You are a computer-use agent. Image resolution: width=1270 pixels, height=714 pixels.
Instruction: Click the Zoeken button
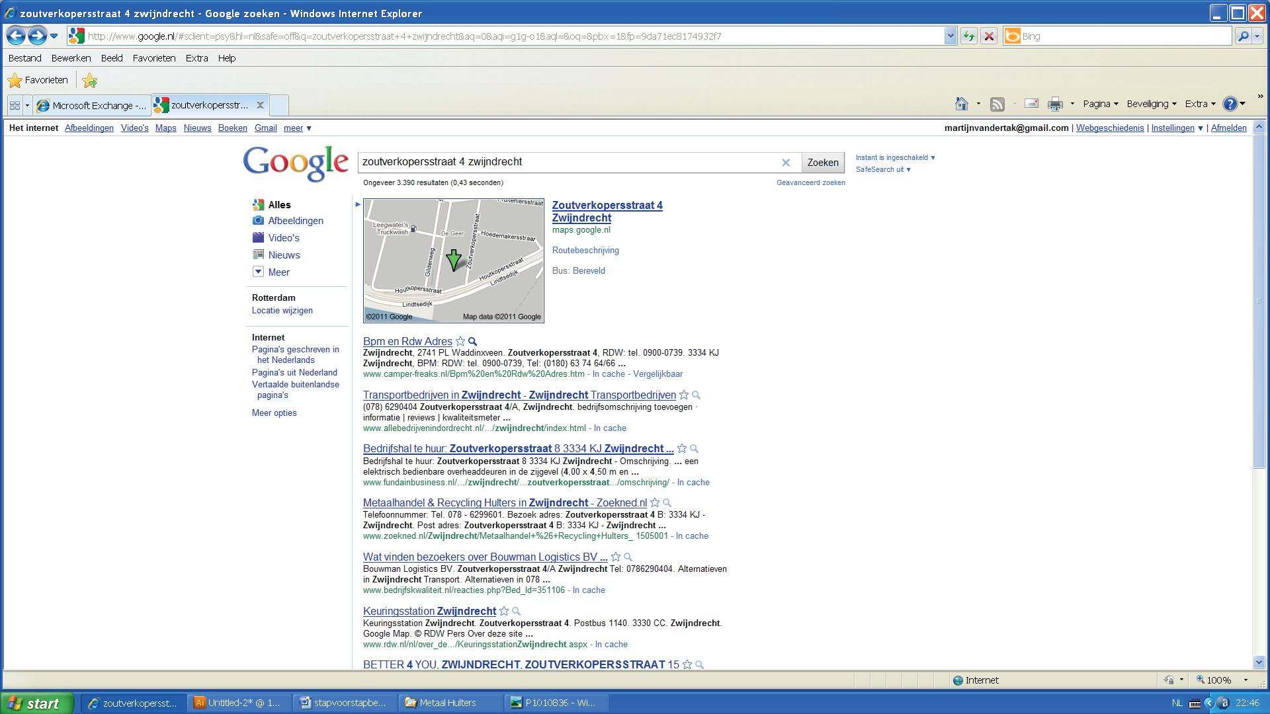pyautogui.click(x=823, y=163)
